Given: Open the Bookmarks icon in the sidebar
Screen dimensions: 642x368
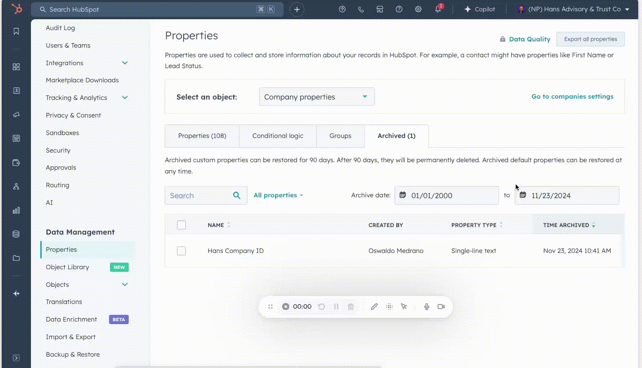Looking at the screenshot, I should [x=16, y=31].
